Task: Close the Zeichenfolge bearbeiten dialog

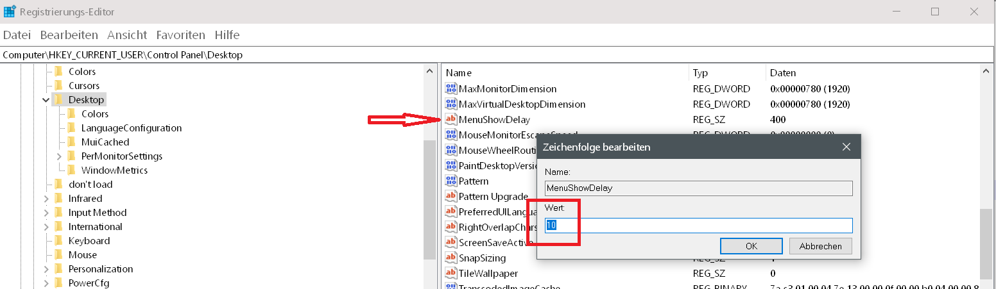Action: click(846, 147)
